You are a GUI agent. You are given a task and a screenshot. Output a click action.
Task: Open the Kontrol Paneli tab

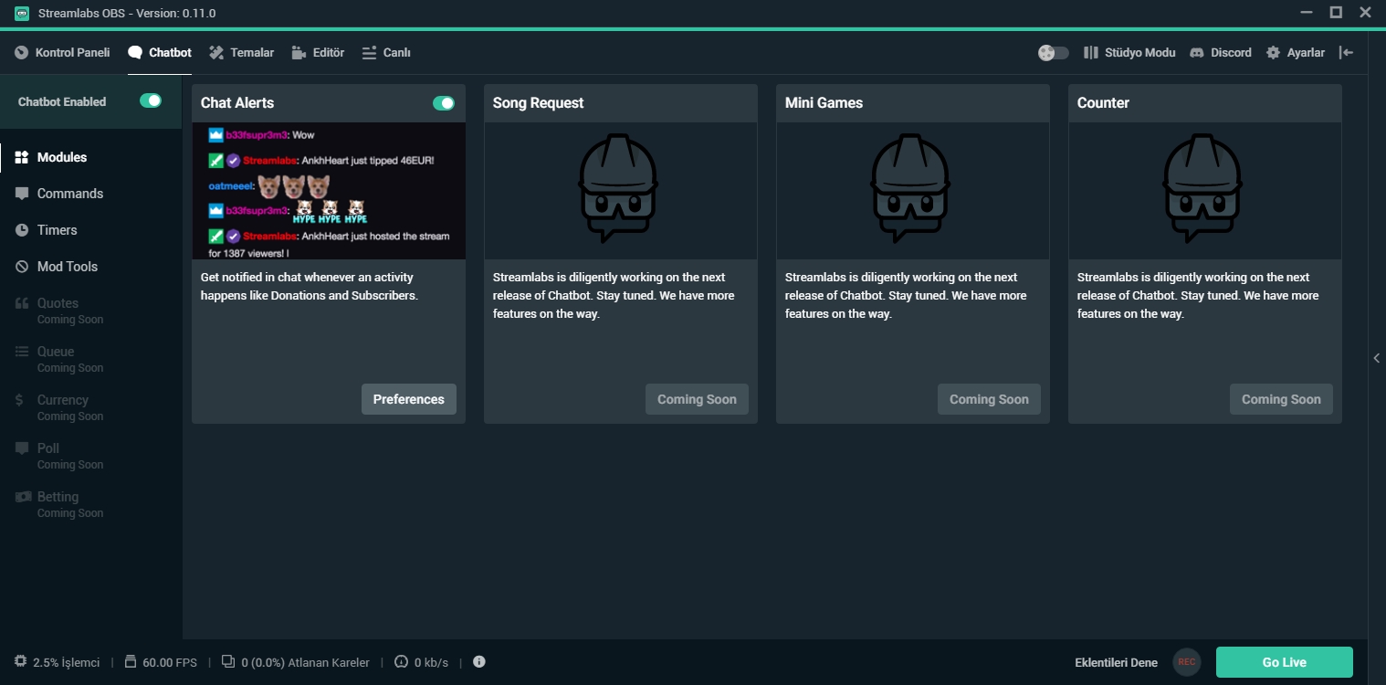point(62,53)
